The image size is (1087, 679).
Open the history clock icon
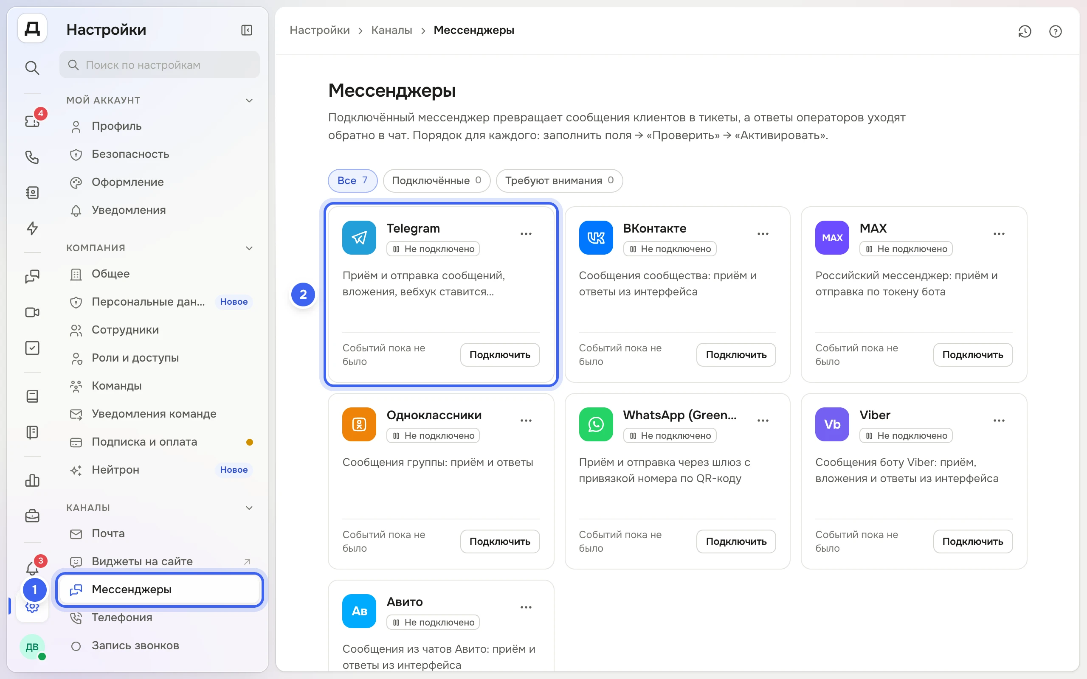[1025, 31]
